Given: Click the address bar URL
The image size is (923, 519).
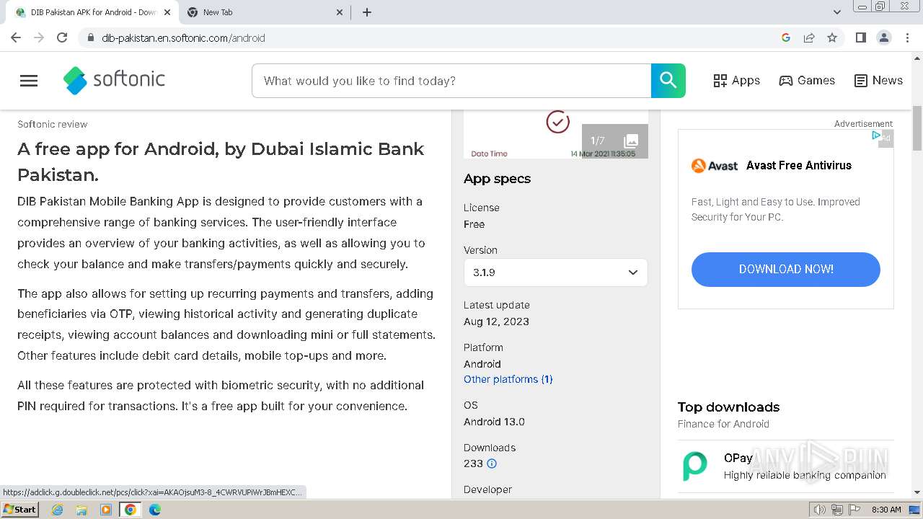Looking at the screenshot, I should (x=183, y=38).
